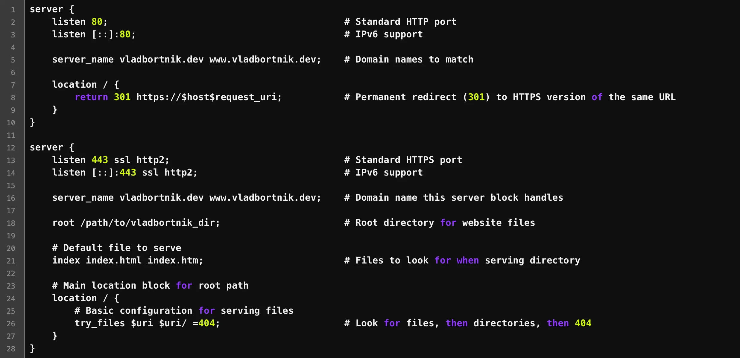The height and width of the screenshot is (358, 740).
Task: Click line number 18 in the gutter
Action: (x=11, y=223)
